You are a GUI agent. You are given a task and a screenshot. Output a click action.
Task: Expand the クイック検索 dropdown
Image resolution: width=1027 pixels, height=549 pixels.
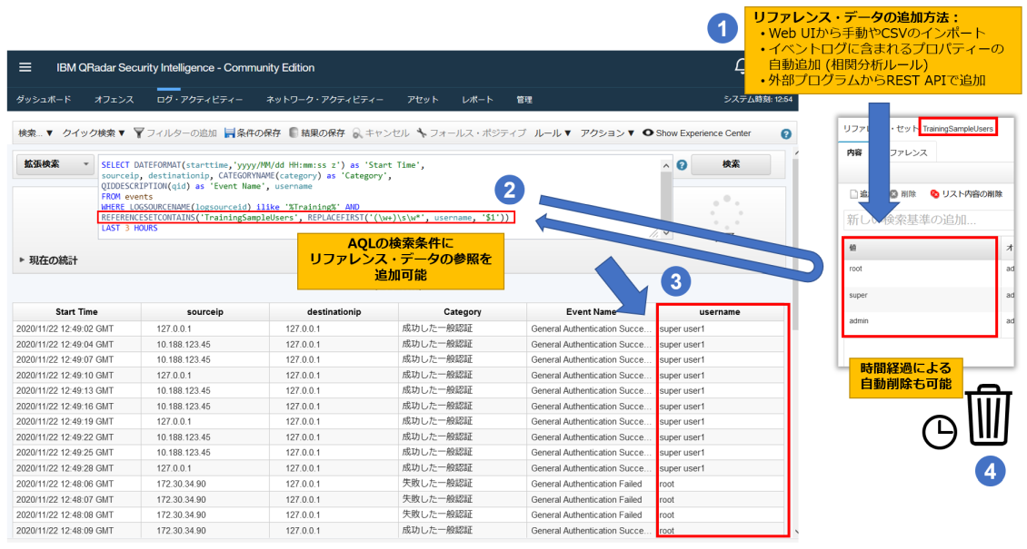pos(93,132)
